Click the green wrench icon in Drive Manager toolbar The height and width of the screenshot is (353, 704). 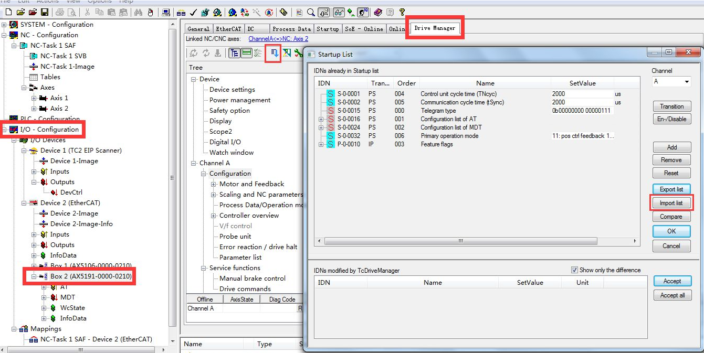pos(298,53)
